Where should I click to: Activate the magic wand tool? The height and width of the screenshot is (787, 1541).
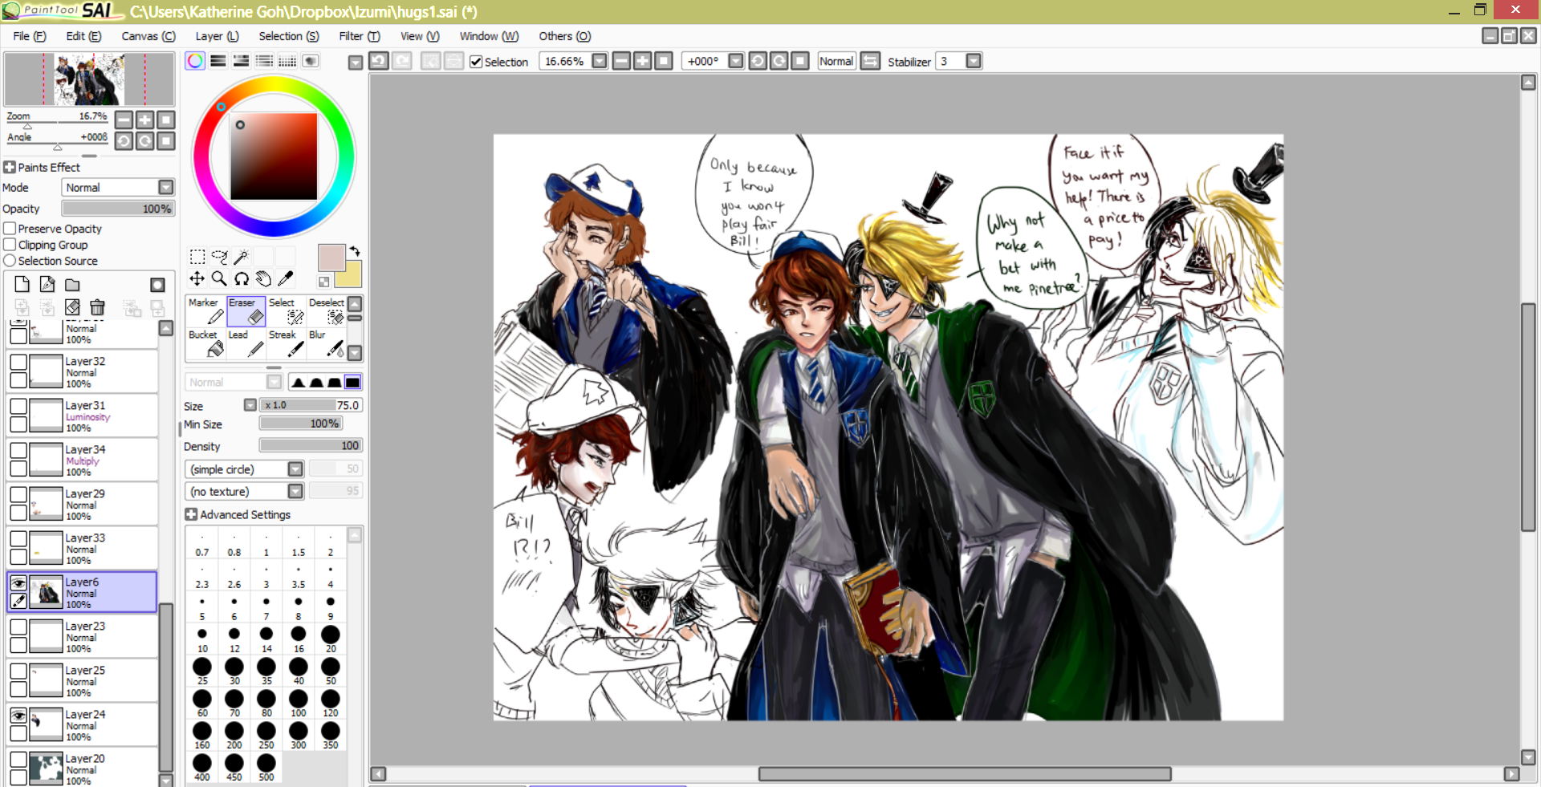point(241,257)
